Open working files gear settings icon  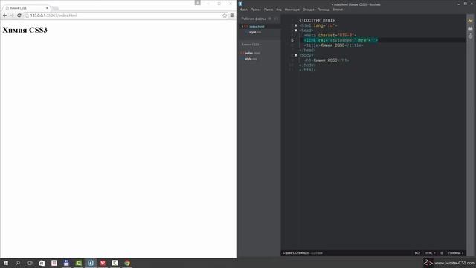coord(269,19)
